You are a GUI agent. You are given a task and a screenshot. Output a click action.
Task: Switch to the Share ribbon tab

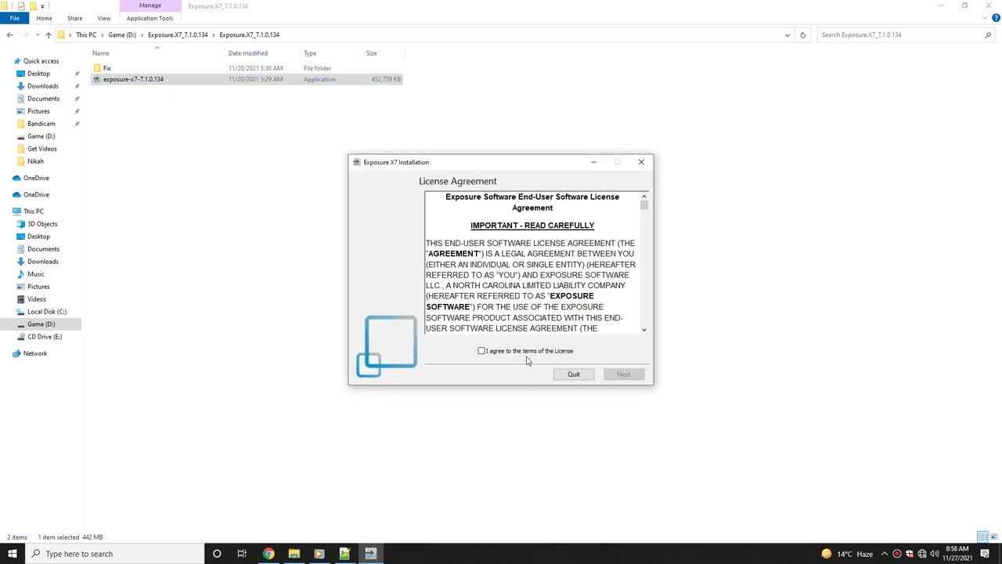point(74,18)
